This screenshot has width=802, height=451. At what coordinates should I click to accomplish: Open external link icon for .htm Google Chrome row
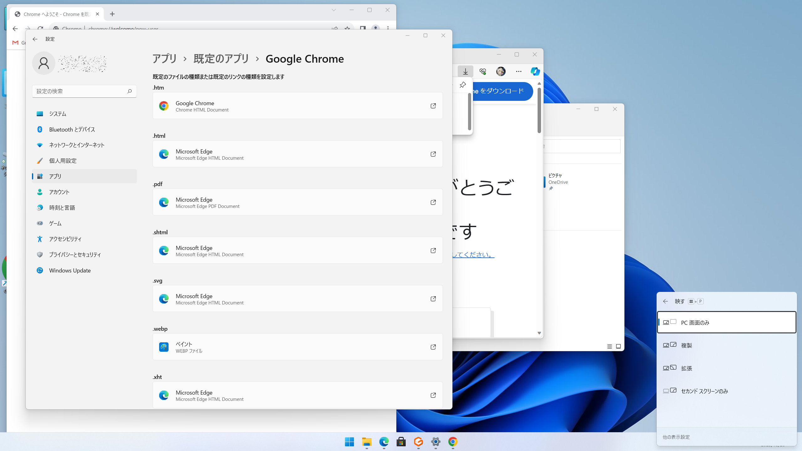point(433,106)
